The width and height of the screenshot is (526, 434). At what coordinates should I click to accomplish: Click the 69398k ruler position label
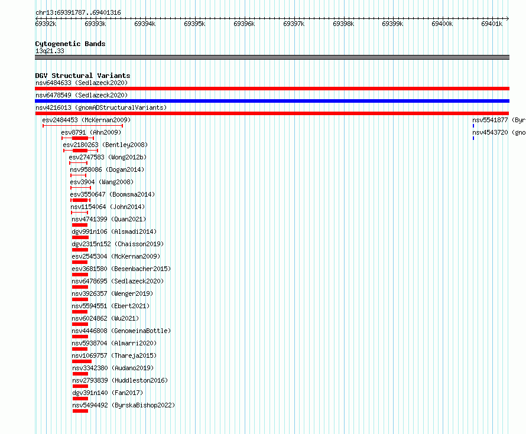click(343, 24)
